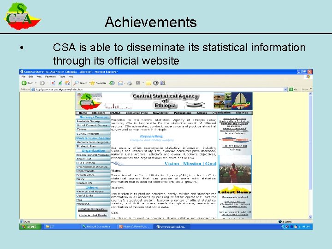Open the Newsletter navigation tab
The height and width of the screenshot is (249, 332).
tap(161, 113)
